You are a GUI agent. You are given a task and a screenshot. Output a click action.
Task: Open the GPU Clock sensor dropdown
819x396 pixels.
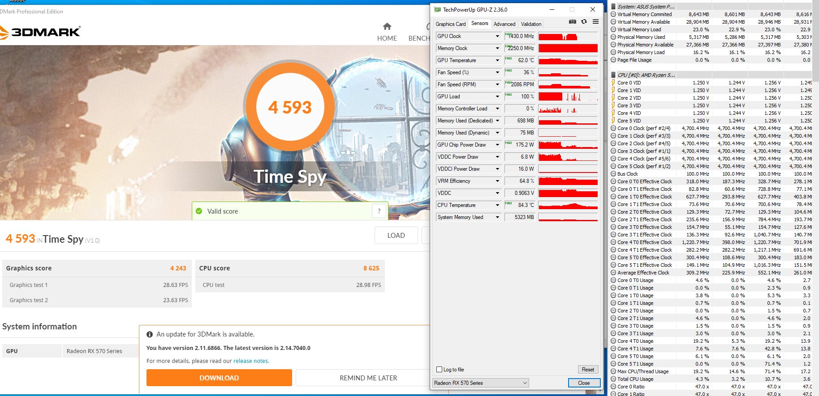click(x=497, y=36)
